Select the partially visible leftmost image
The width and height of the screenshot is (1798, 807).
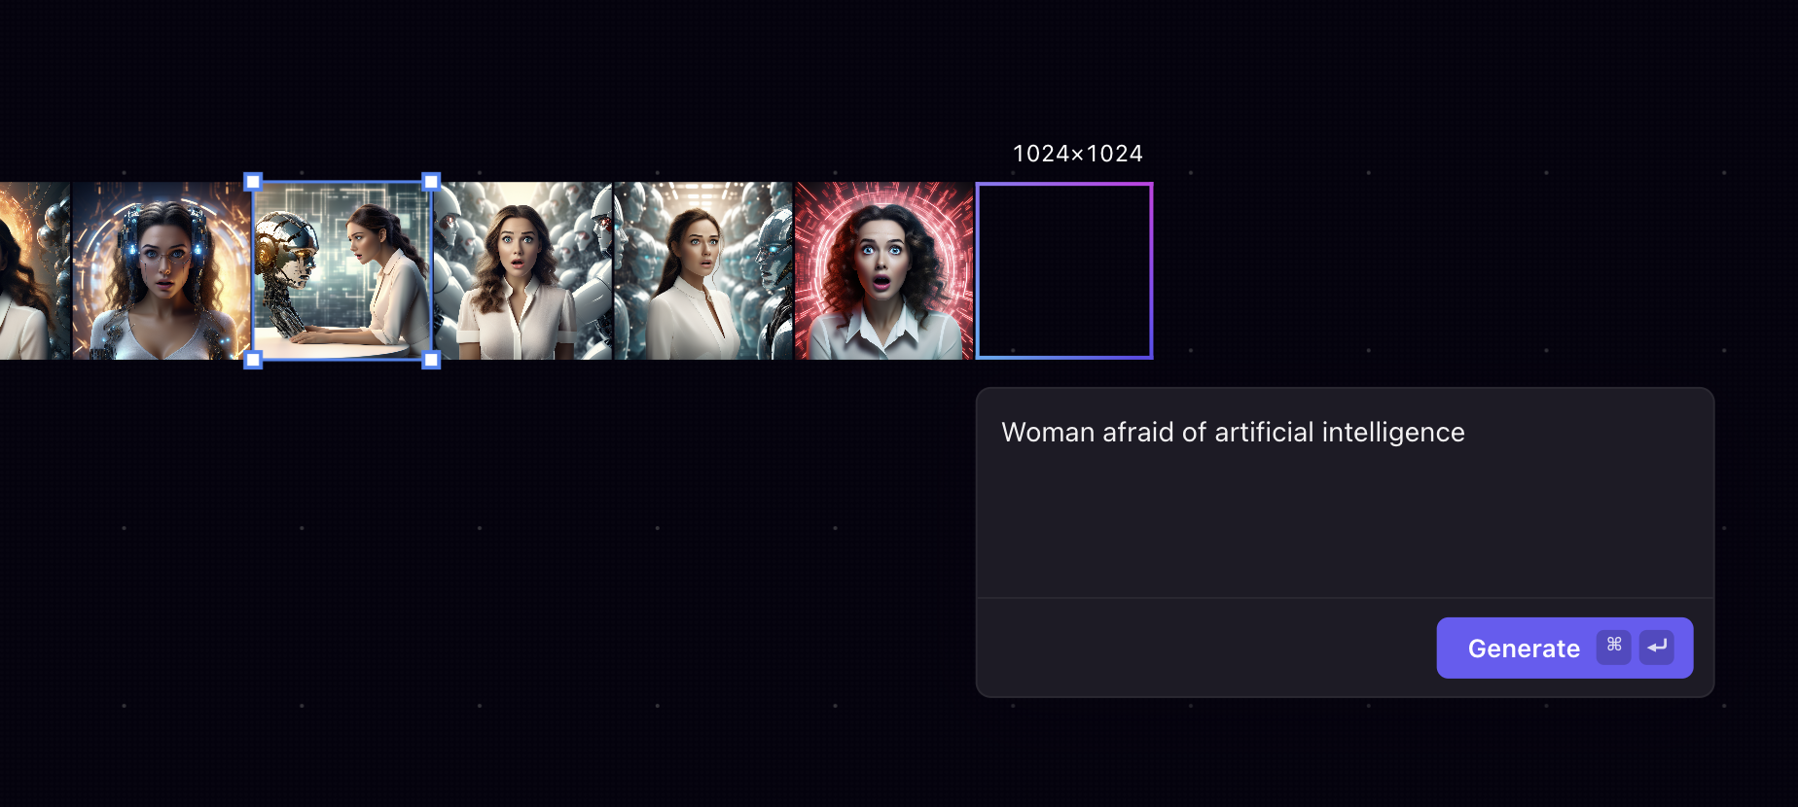35,271
